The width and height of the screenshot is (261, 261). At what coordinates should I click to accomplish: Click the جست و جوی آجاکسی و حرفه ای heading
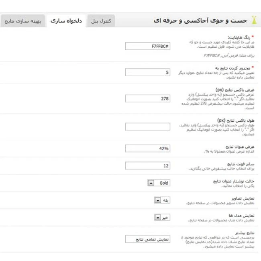[200, 20]
